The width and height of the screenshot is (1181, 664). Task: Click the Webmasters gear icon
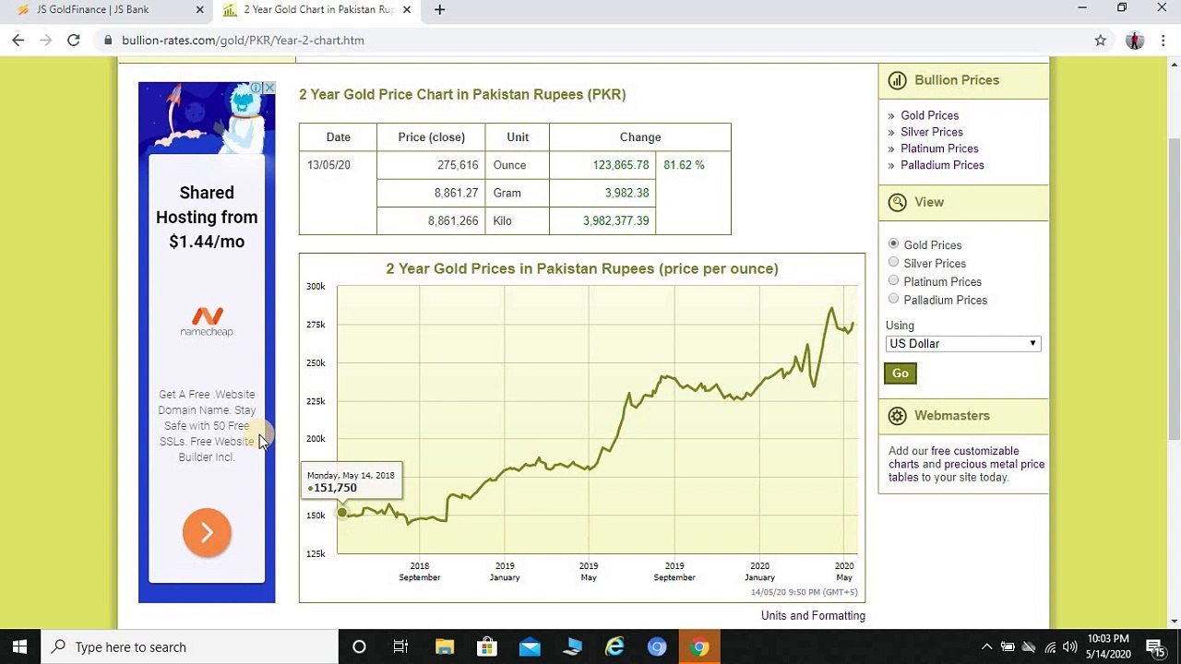click(897, 416)
